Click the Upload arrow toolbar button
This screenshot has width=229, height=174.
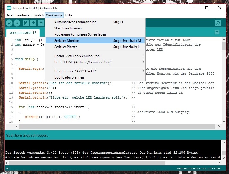[x=17, y=23]
